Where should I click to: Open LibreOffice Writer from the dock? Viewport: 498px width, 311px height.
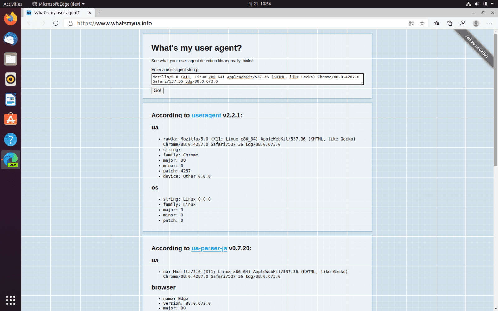[11, 100]
